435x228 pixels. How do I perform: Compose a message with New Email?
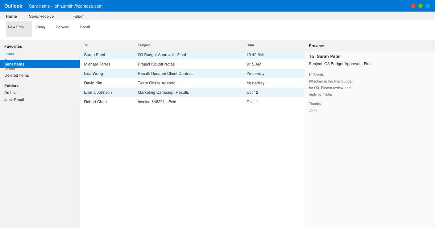[19, 29]
